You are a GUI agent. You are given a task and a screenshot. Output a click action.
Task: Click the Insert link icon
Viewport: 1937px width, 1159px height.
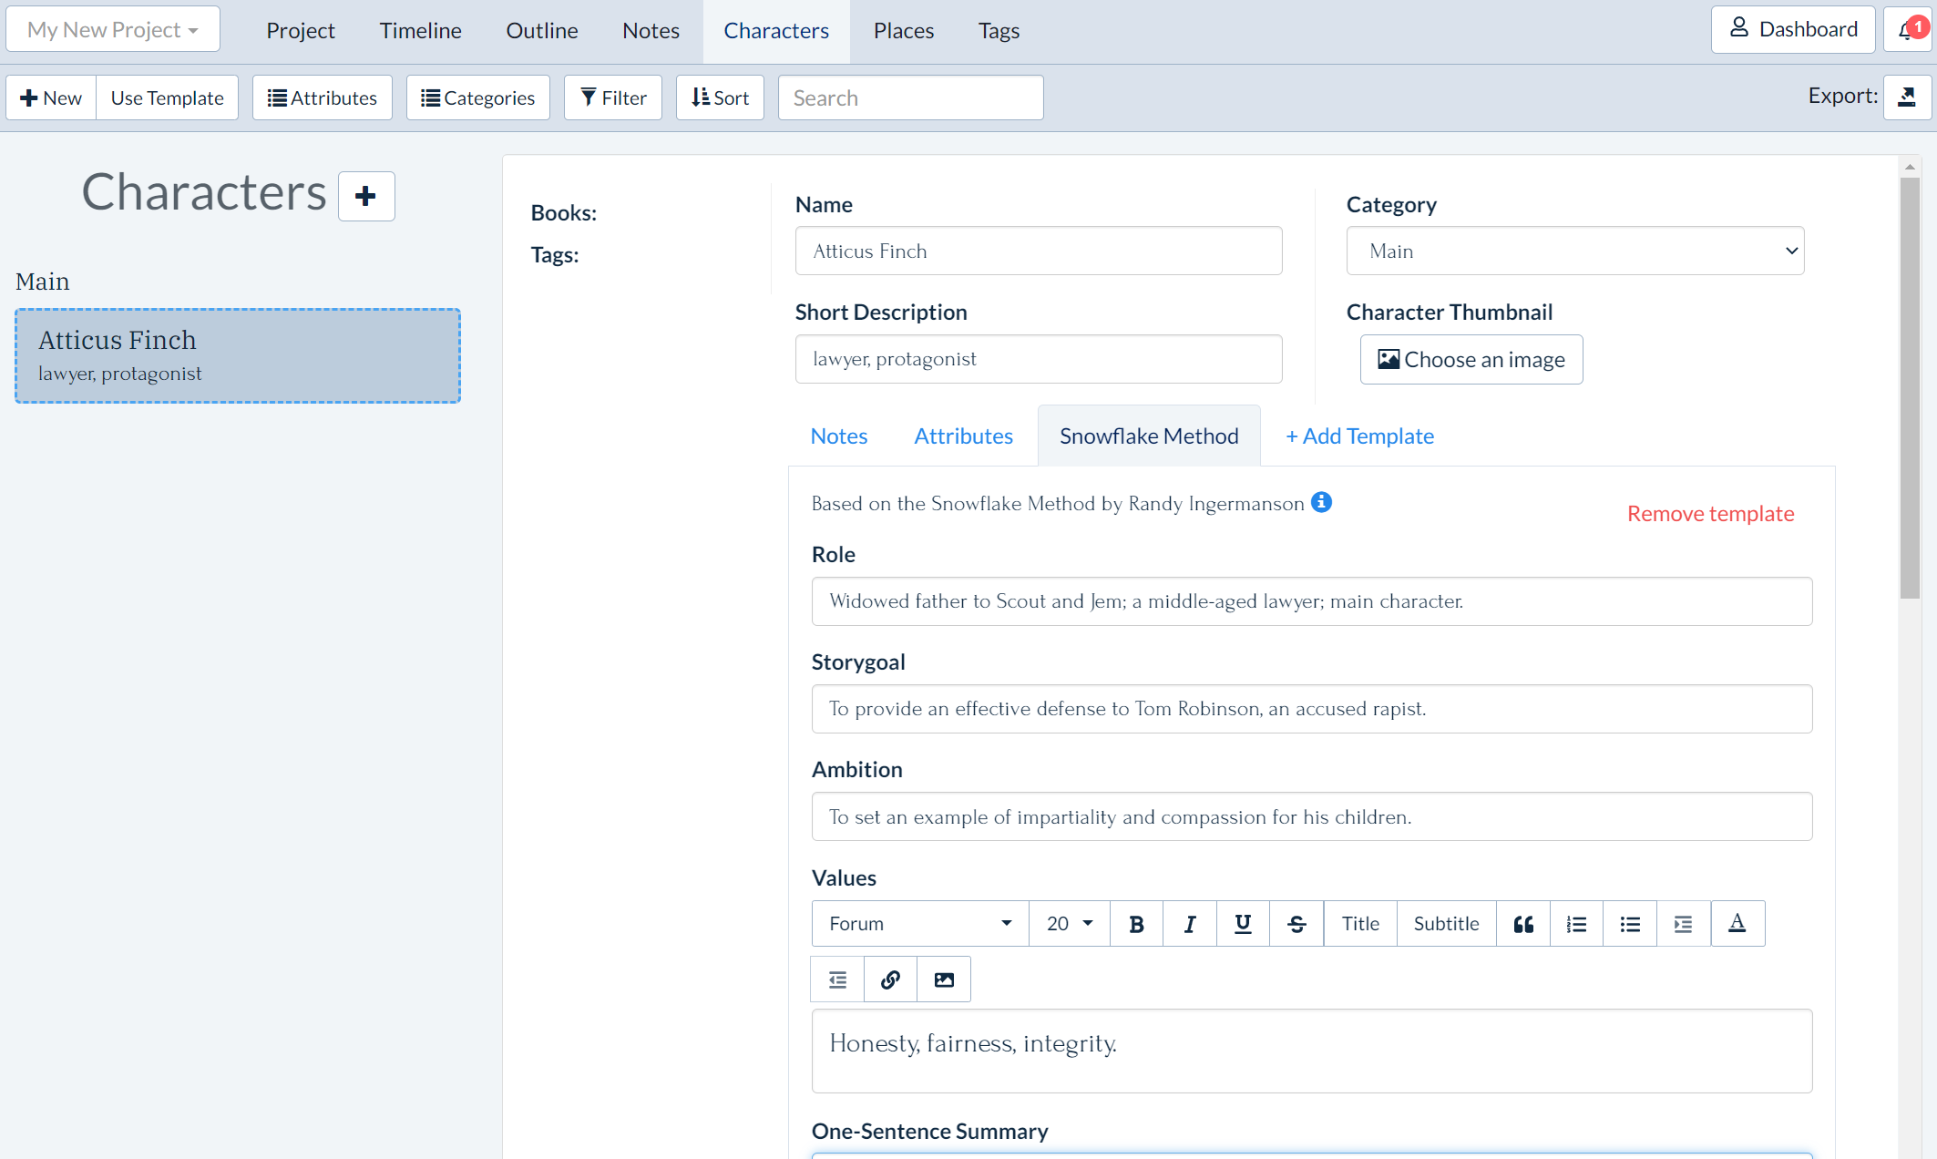pyautogui.click(x=891, y=980)
